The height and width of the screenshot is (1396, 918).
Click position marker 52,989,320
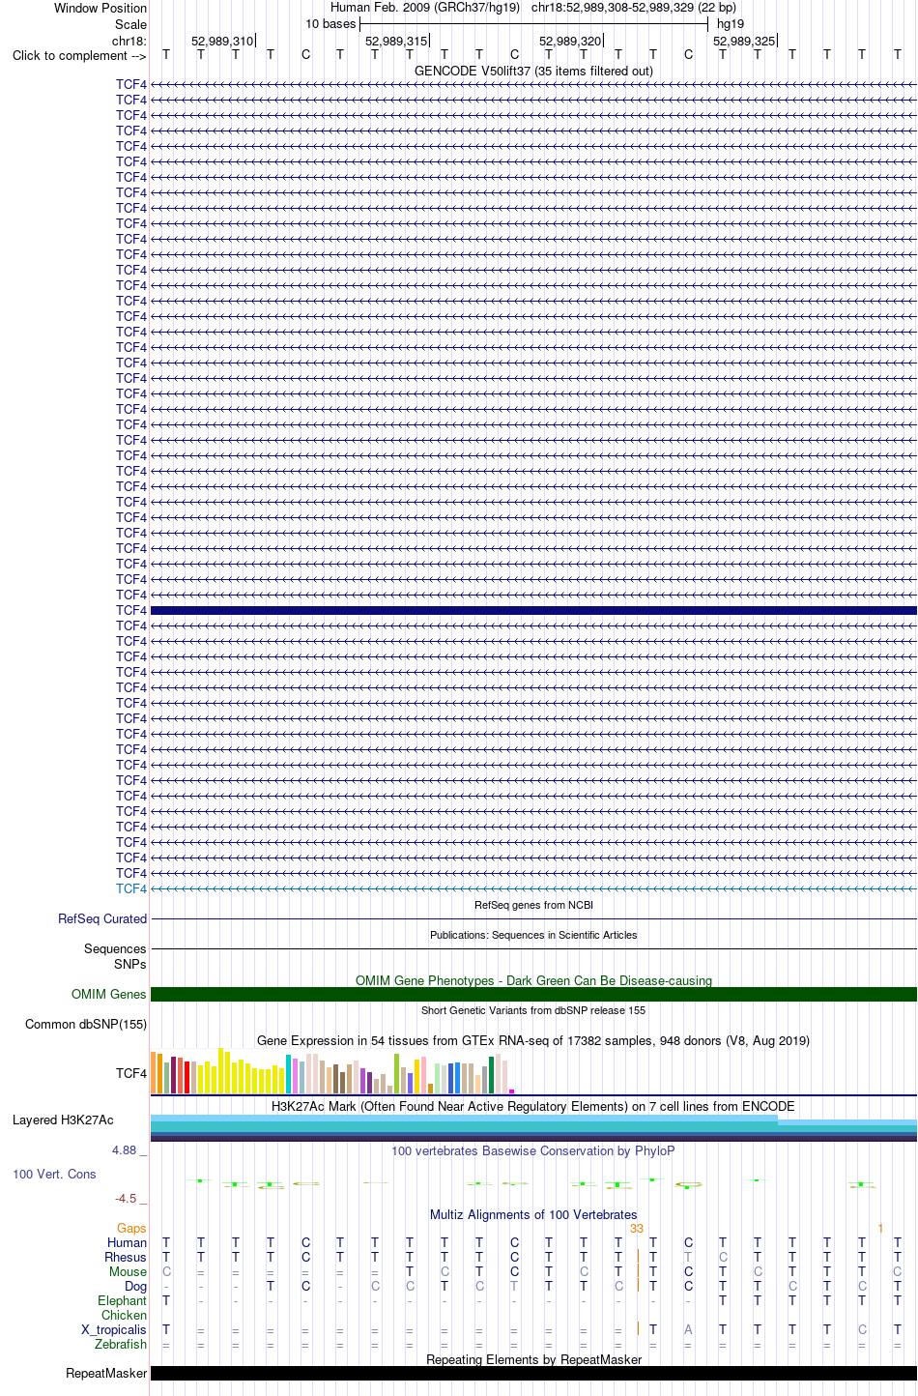coord(570,42)
